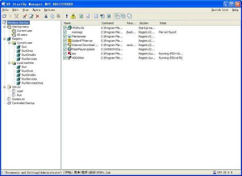Select Controlled Startup in the tree
242x176 pixels.
(x=23, y=103)
